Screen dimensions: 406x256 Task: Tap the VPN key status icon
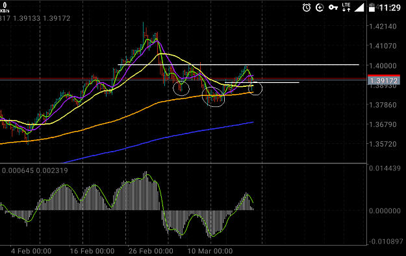(x=333, y=7)
